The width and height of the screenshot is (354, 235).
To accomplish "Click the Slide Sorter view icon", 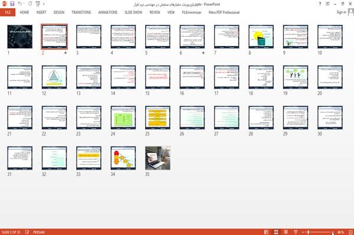I will tap(276, 232).
